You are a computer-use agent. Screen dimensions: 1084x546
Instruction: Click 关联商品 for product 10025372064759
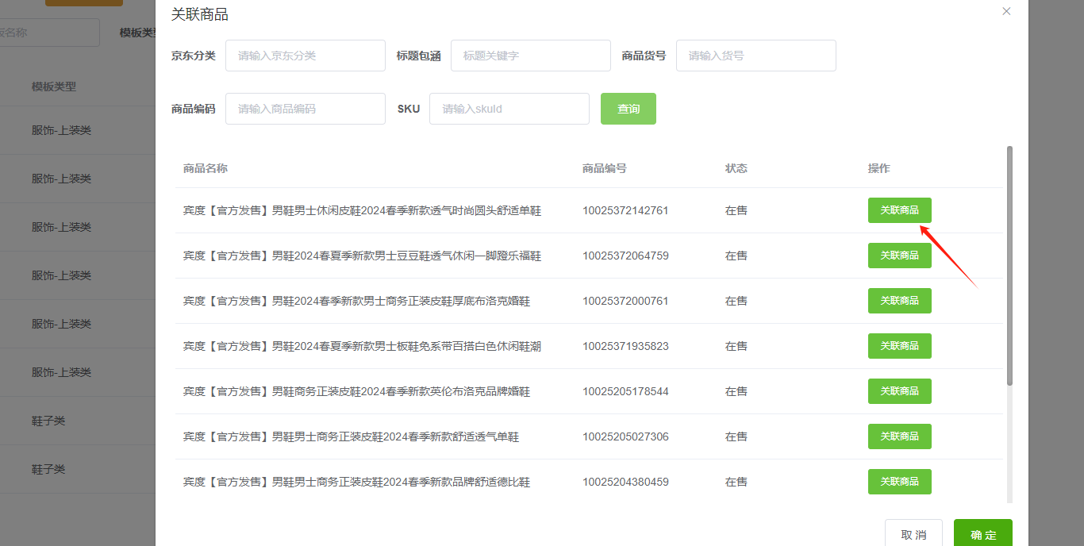[x=899, y=256]
